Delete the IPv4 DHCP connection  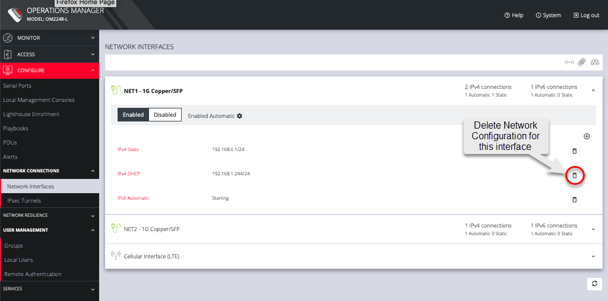click(x=574, y=175)
